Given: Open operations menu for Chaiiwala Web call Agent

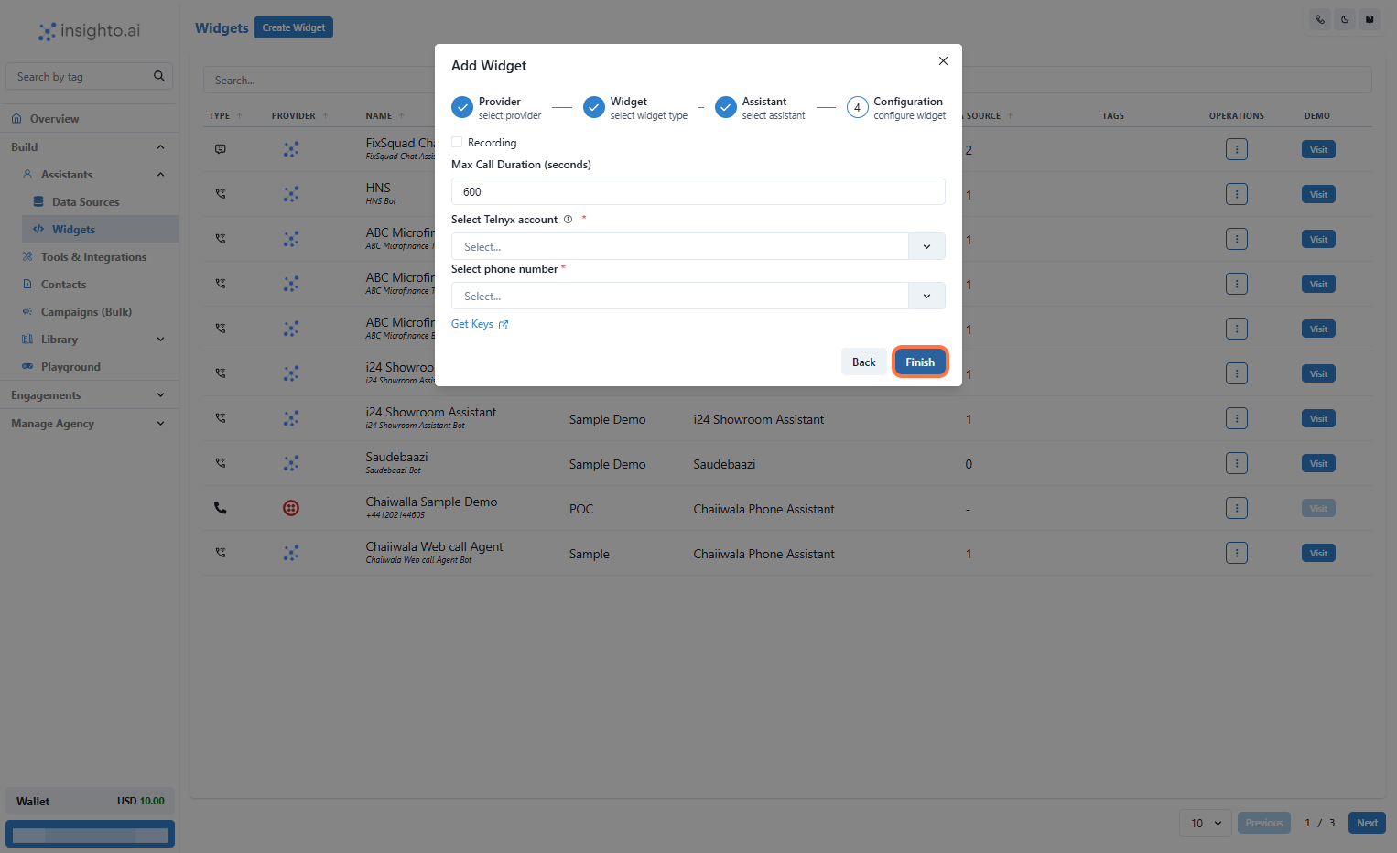Looking at the screenshot, I should tap(1237, 553).
